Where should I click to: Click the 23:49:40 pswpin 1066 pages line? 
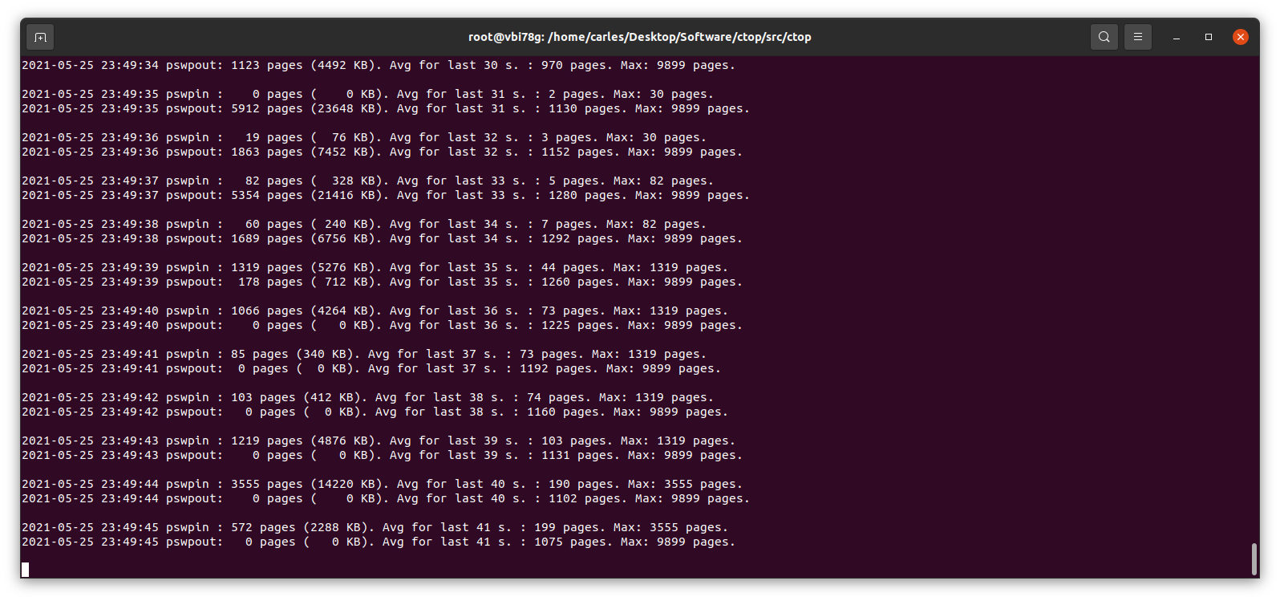point(375,311)
